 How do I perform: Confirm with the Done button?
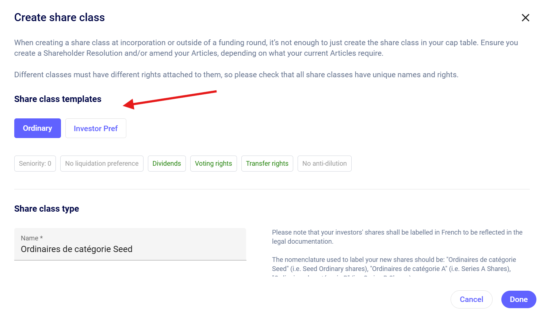coord(519,299)
